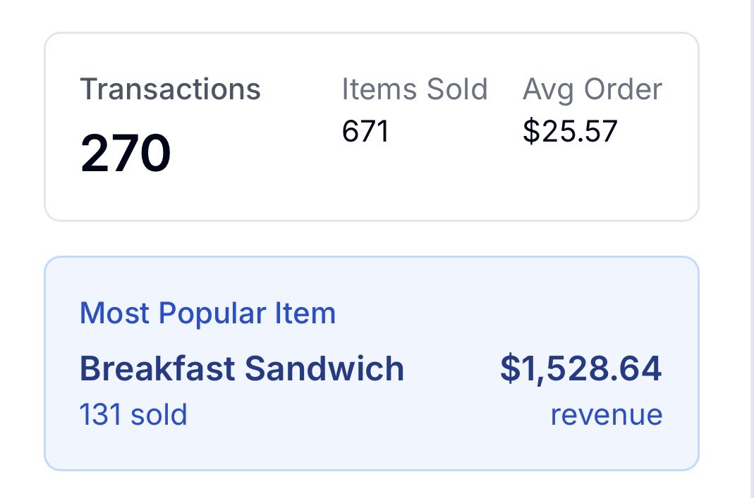Click the revenue label under $1,528.64
This screenshot has height=498, width=754.
coord(606,414)
